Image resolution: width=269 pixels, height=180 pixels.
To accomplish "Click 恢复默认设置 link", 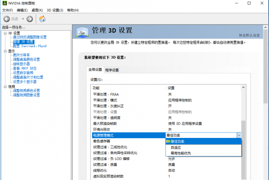I will coord(249,35).
